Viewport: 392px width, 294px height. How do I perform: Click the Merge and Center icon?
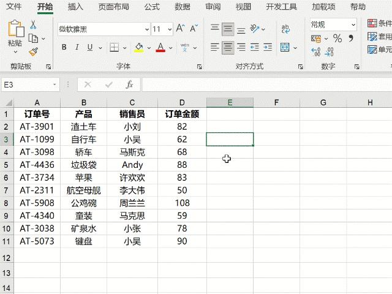click(x=285, y=47)
